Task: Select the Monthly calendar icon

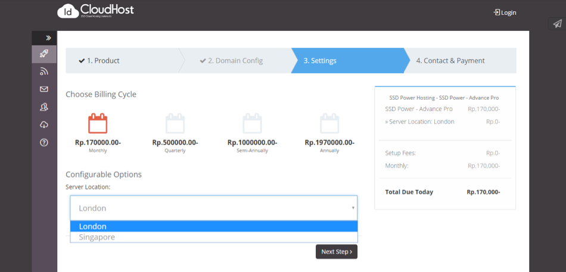Action: 98,124
